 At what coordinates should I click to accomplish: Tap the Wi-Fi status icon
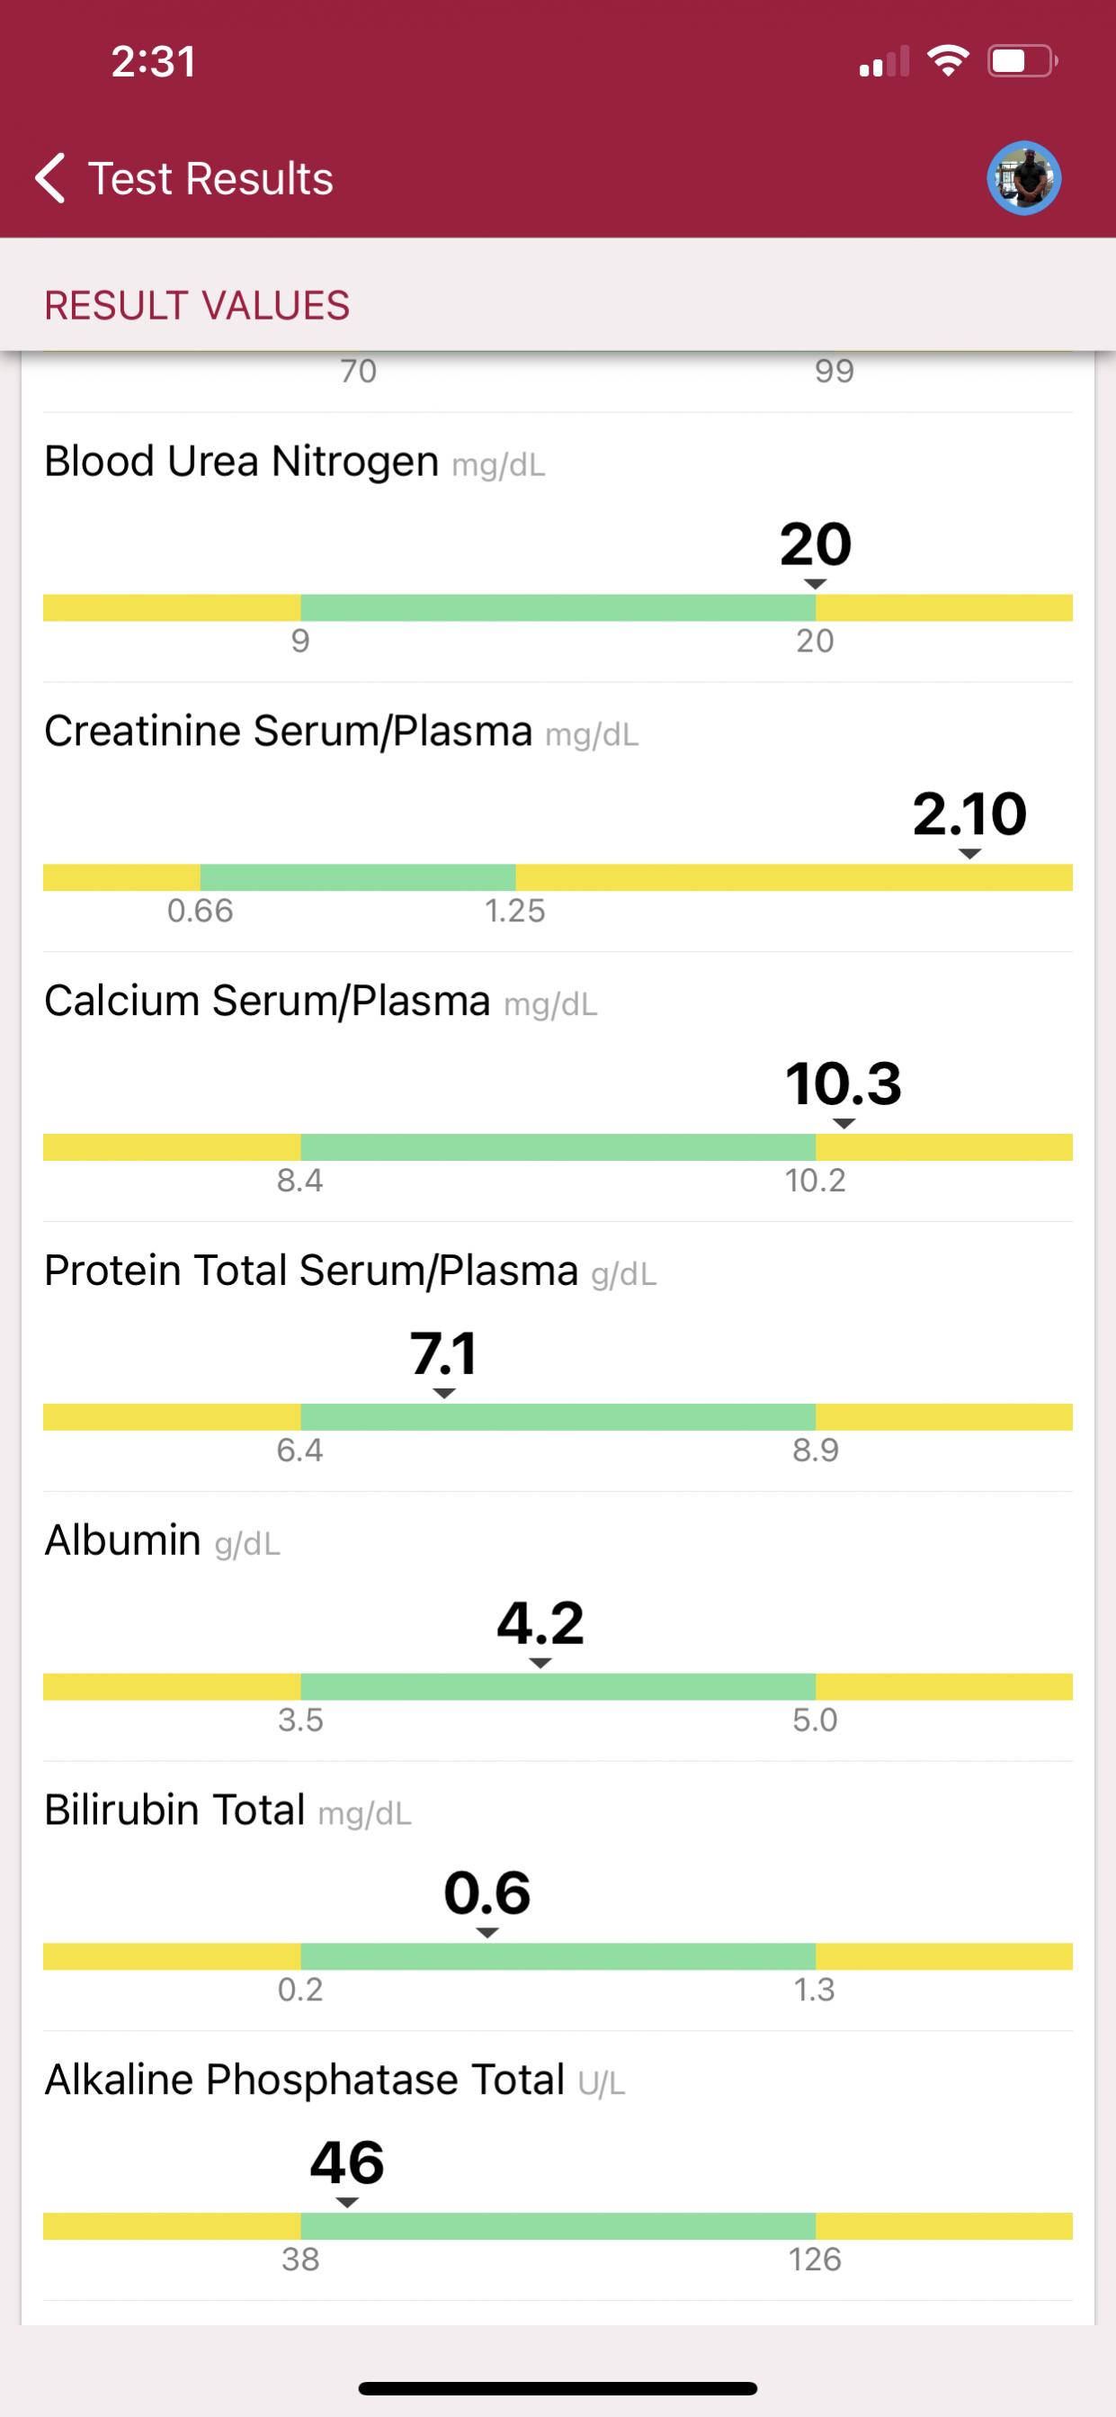tap(947, 62)
